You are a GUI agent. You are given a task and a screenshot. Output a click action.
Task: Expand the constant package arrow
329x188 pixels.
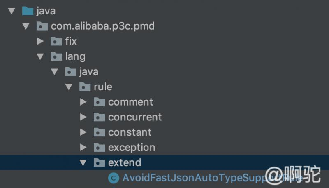coord(83,132)
